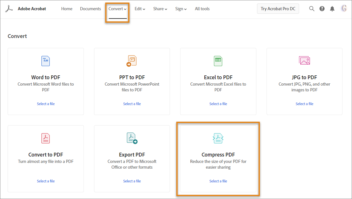Click the PPT to PDF tool icon
This screenshot has height=199, width=352.
point(132,61)
